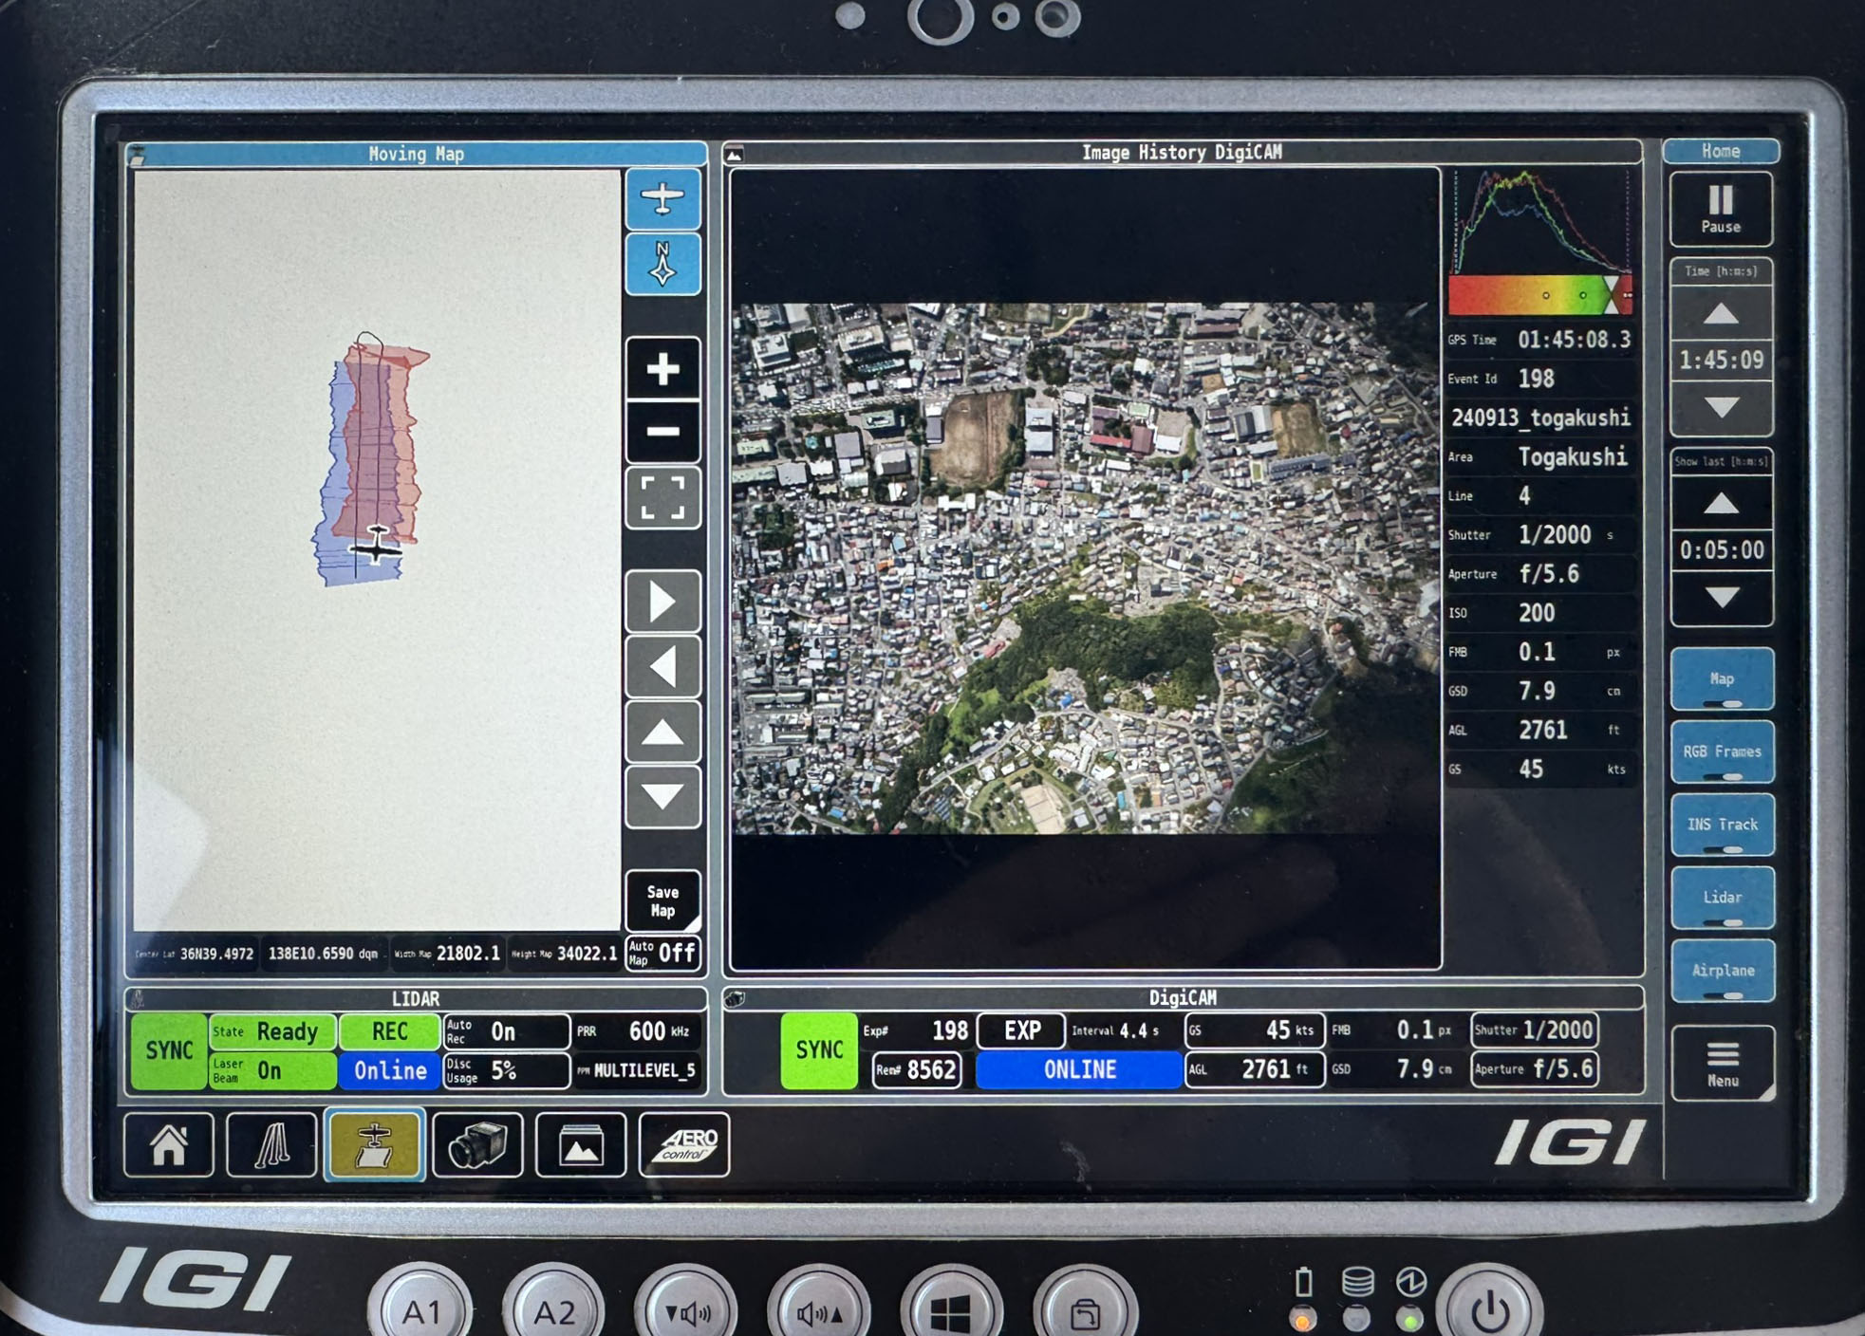1865x1336 pixels.
Task: Open the camera sensor view icon
Action: (477, 1144)
